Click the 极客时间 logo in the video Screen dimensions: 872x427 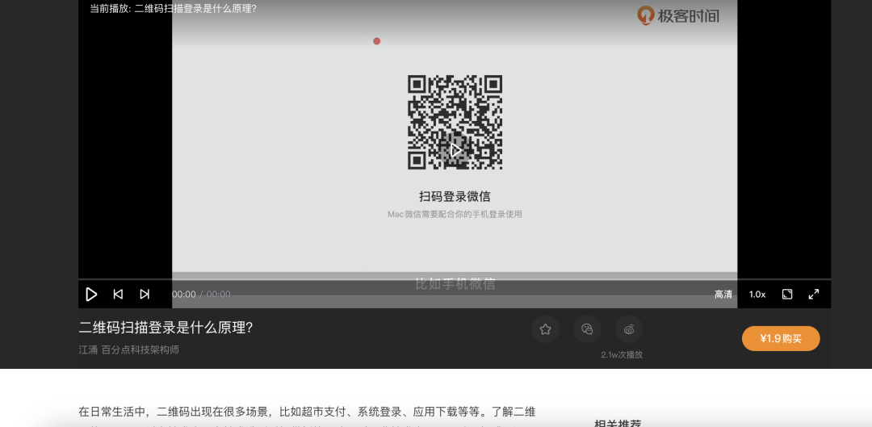678,15
